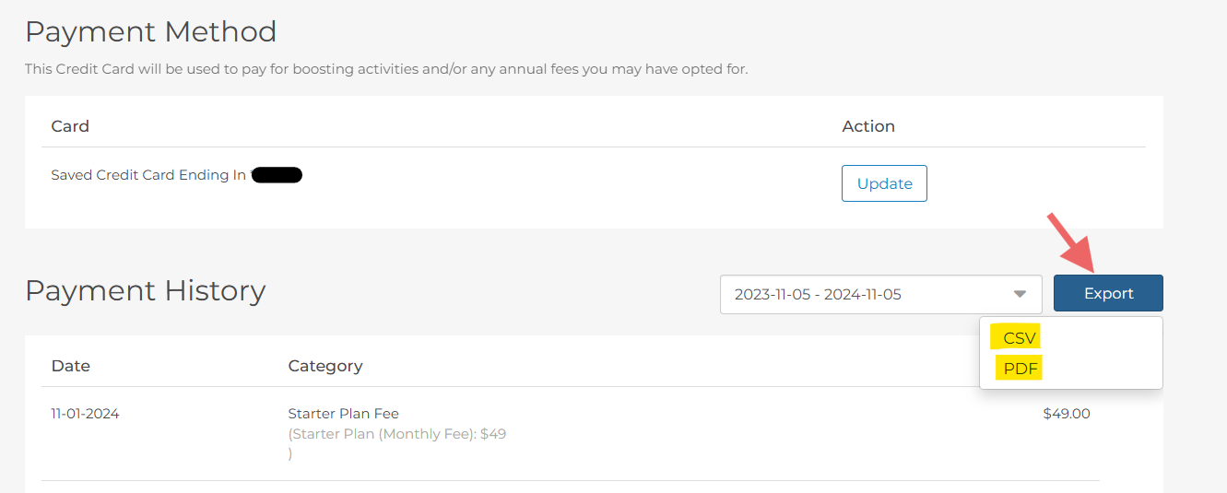The image size is (1227, 493).
Task: Click the Payment History heading
Action: (145, 290)
